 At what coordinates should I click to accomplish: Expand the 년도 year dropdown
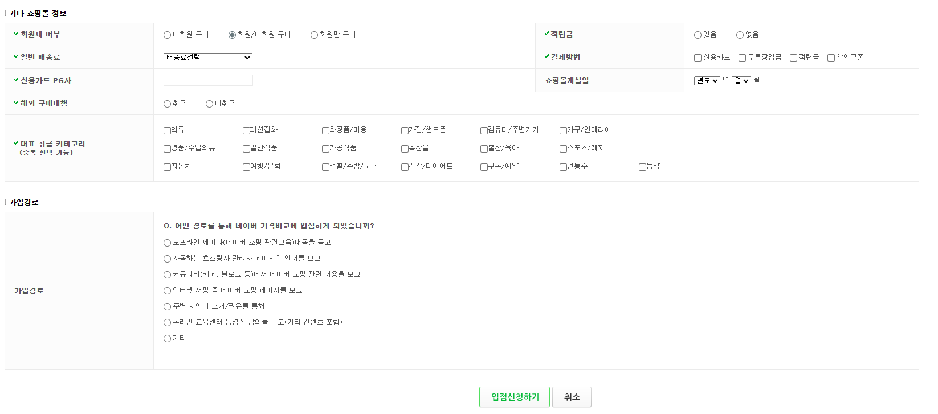pos(707,81)
